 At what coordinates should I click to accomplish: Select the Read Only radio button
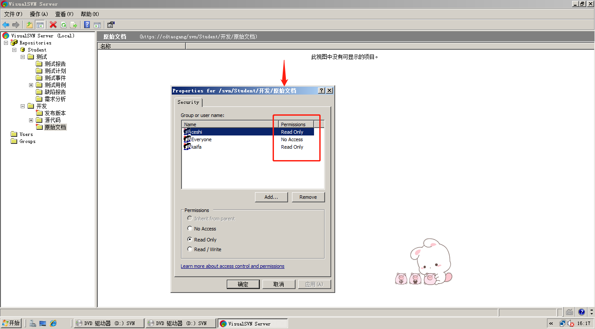pos(190,239)
